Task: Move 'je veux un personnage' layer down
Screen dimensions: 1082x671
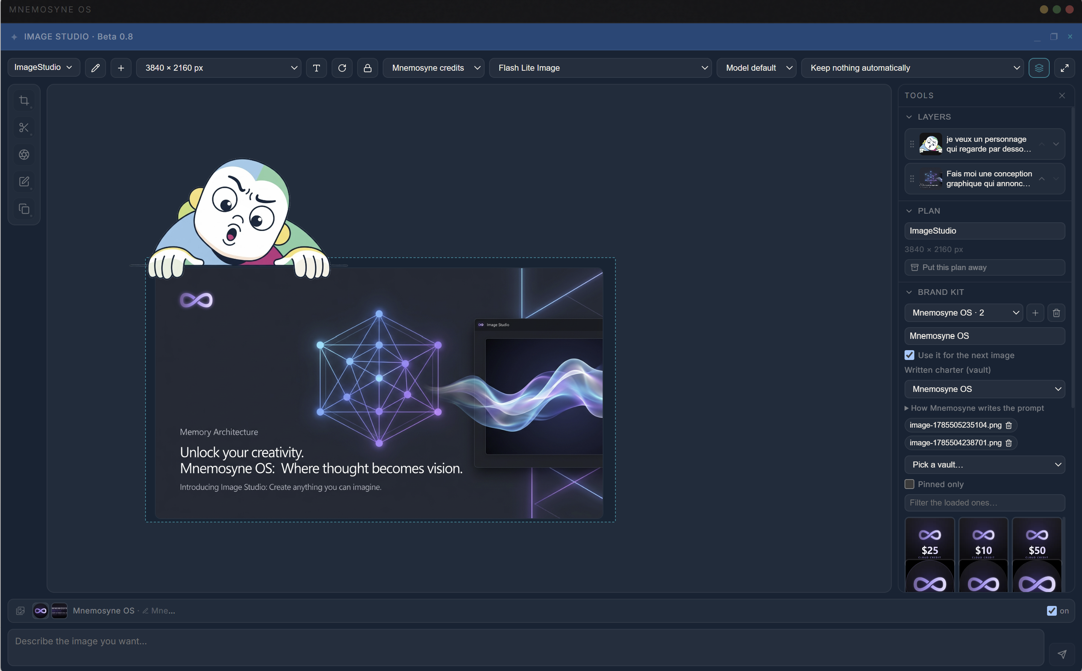Action: click(x=1056, y=144)
